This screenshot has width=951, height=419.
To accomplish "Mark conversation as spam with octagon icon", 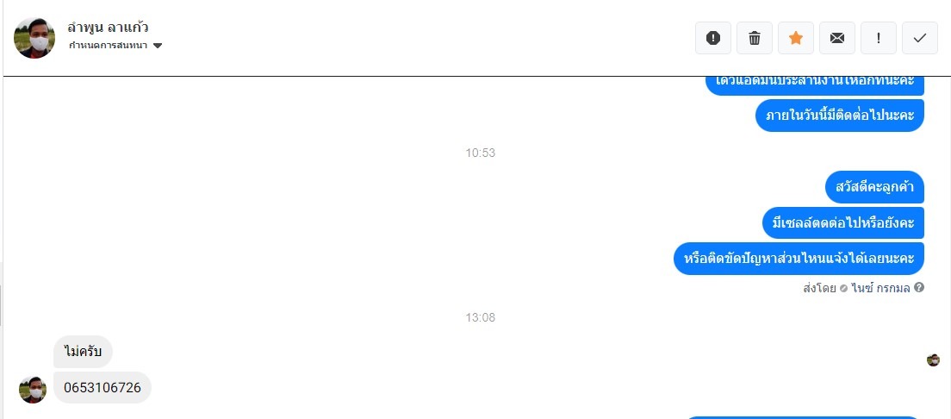I will (x=712, y=38).
